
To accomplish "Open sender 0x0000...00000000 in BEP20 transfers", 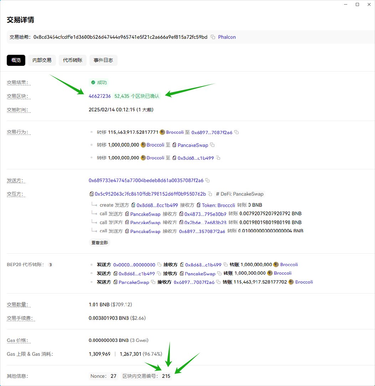I will tap(134, 265).
